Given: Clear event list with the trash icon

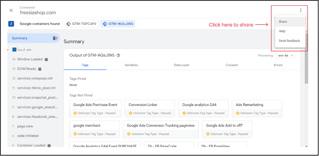Looking at the screenshot, I should click(55, 38).
